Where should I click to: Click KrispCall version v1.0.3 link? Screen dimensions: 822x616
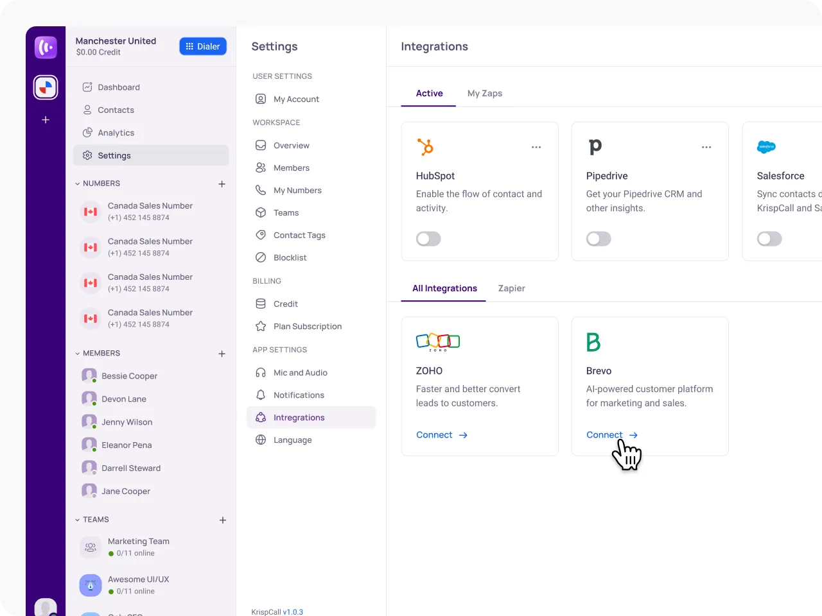(293, 612)
